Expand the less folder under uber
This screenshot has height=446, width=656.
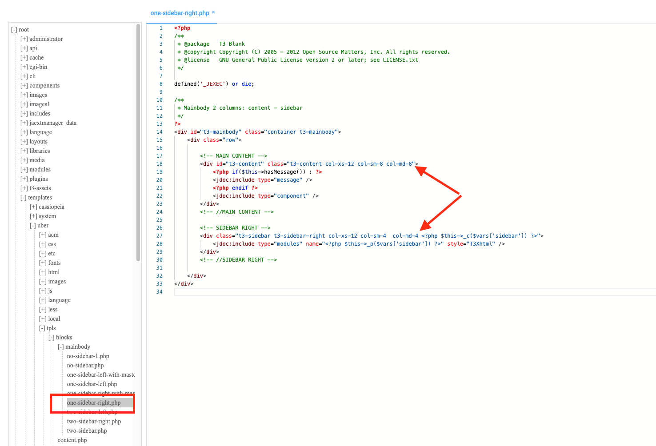tap(43, 310)
